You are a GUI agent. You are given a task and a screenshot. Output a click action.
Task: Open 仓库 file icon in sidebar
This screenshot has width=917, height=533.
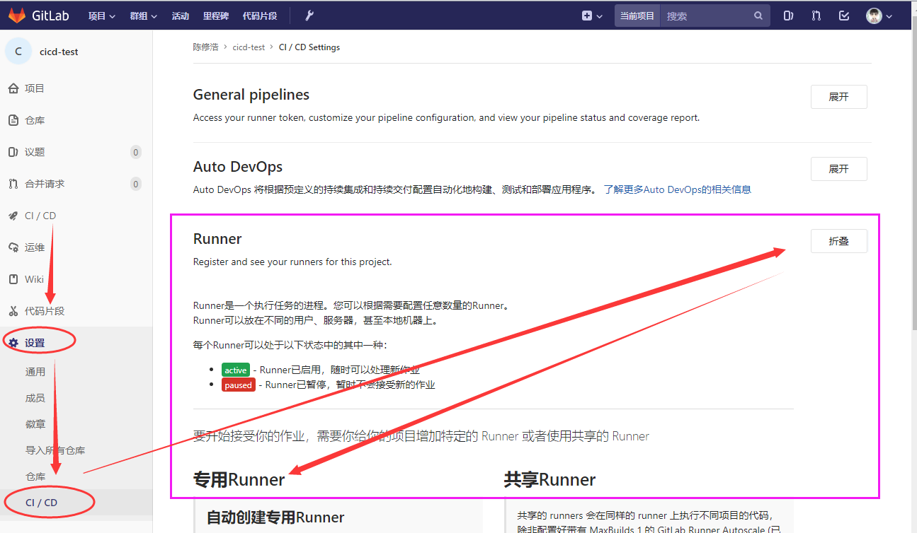pos(13,120)
